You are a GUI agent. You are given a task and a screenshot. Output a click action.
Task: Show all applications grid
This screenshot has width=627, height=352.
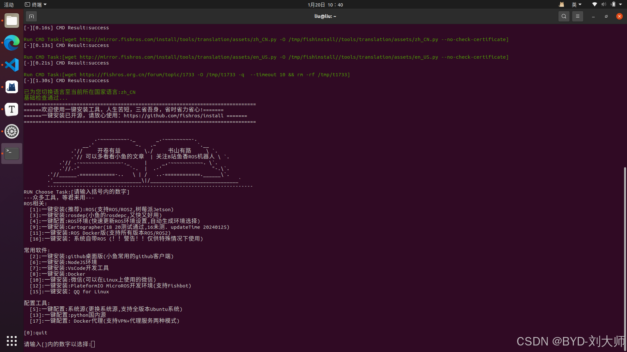pos(12,341)
